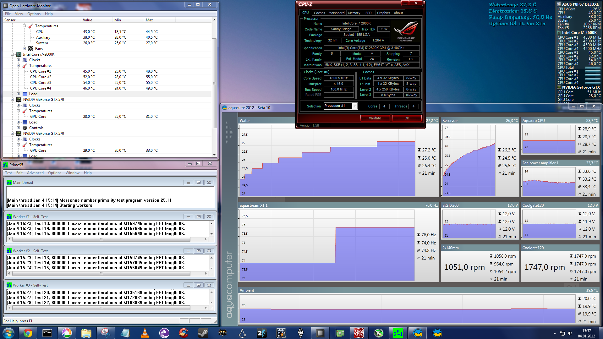Open Picasa from the taskbar
Viewport: 603px width, 339px height.
[x=67, y=333]
